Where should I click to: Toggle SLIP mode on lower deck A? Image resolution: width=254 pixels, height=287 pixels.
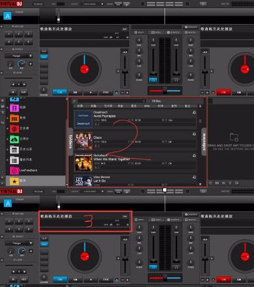click(44, 238)
